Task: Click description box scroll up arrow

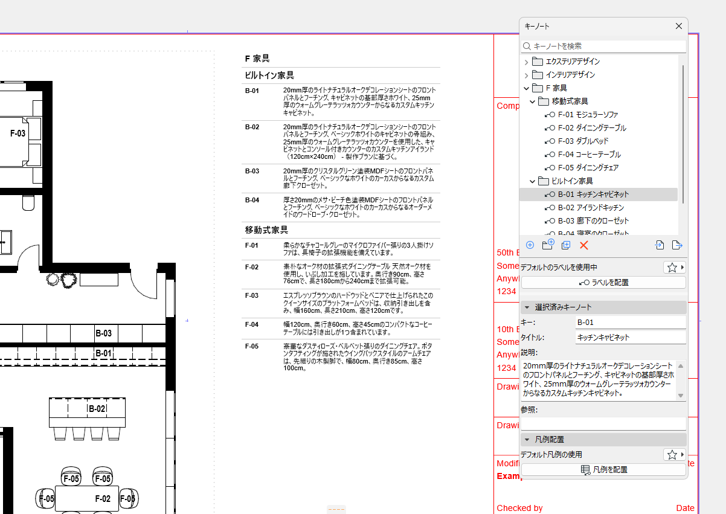Action: pos(681,365)
